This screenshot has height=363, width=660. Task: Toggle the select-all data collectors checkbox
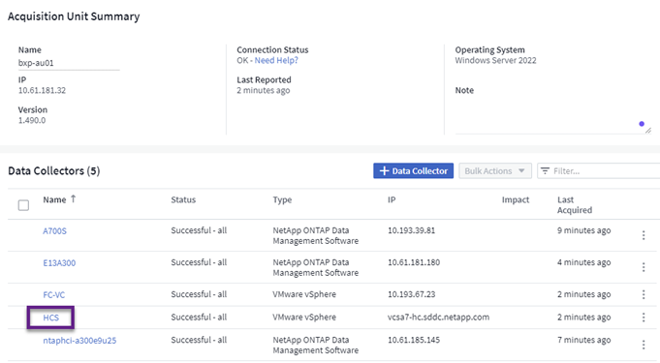coord(23,205)
